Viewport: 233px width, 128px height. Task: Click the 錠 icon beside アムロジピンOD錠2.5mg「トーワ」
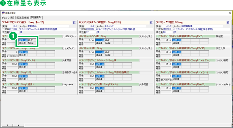coord(74,23)
